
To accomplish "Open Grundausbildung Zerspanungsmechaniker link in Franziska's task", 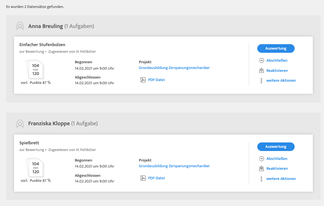I will click(174, 166).
